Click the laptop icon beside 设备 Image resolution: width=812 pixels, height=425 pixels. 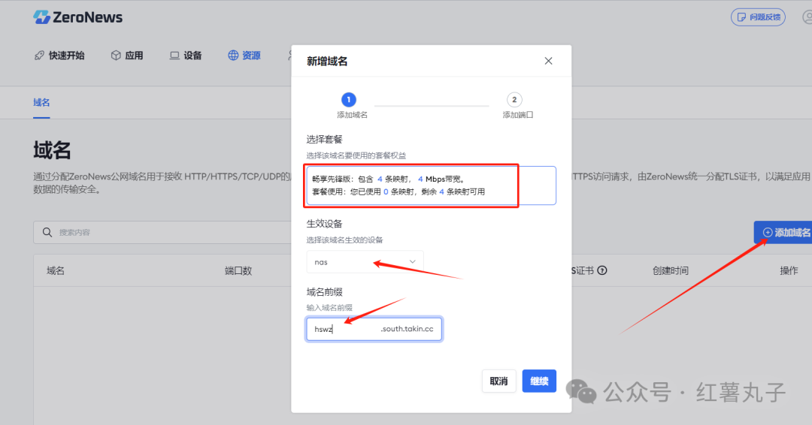pyautogui.click(x=174, y=56)
